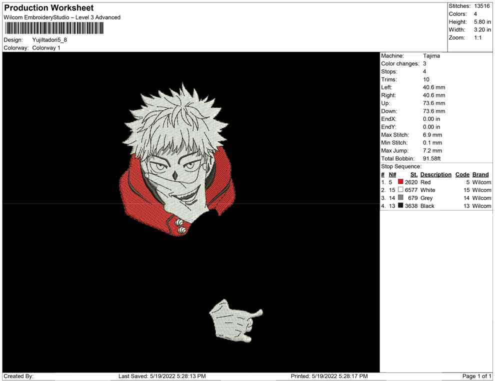Screen dimensions: 495x381
Task: Click the Width value '3.20 in'
Action: [x=482, y=29]
